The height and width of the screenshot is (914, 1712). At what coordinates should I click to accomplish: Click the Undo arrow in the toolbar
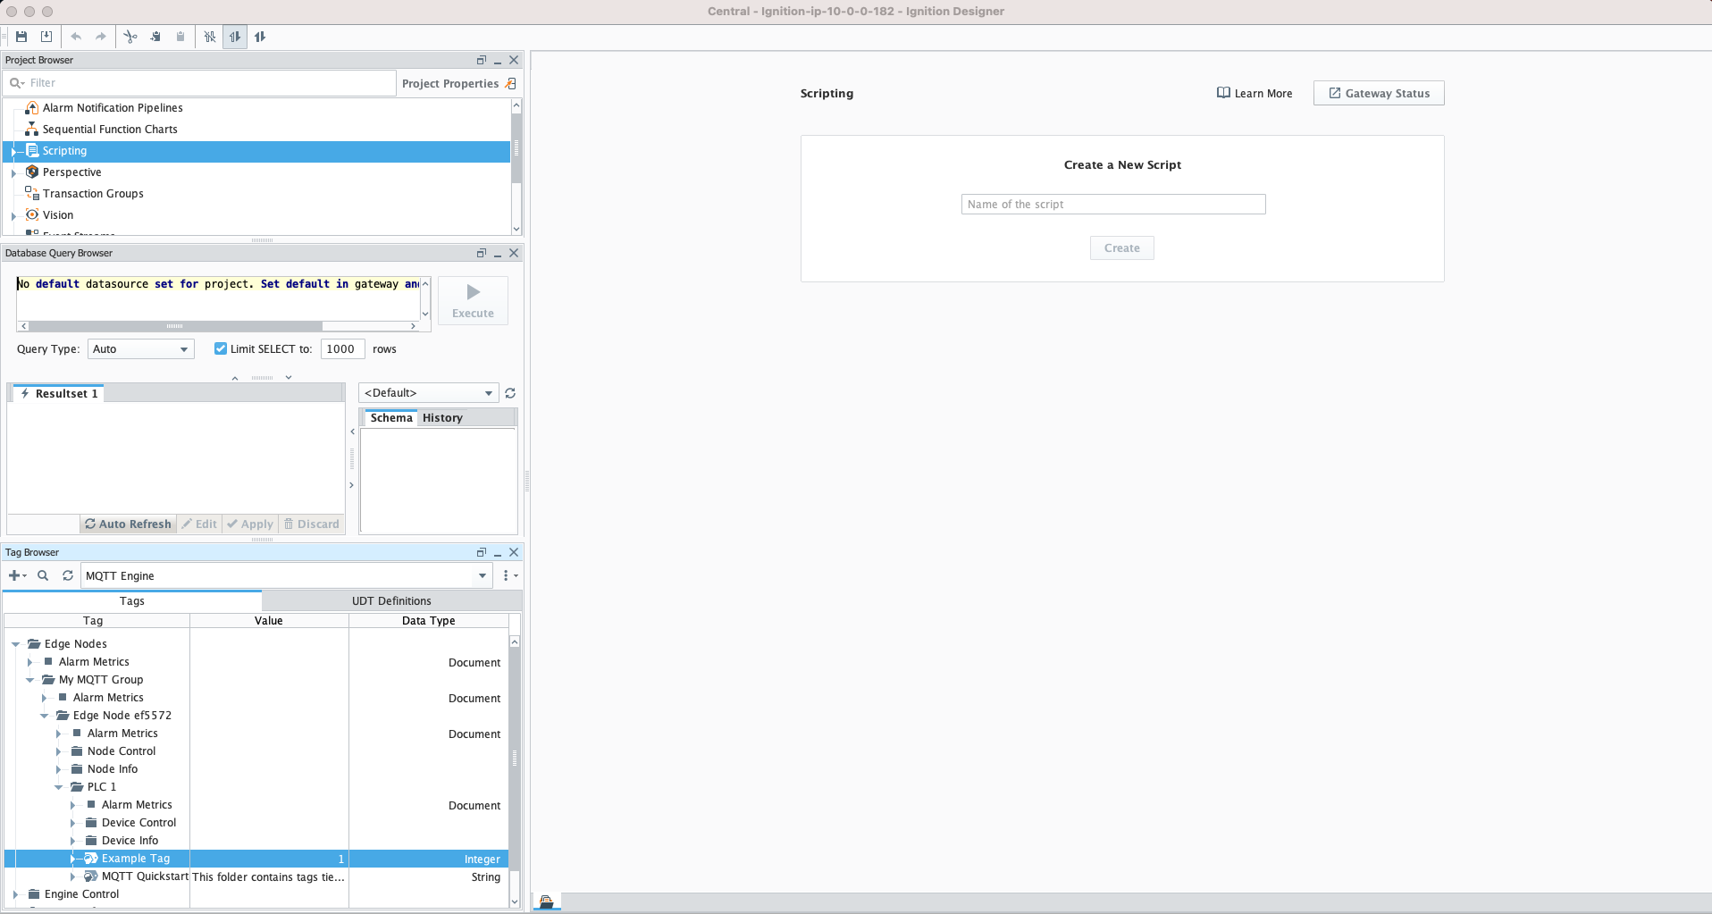coord(76,37)
